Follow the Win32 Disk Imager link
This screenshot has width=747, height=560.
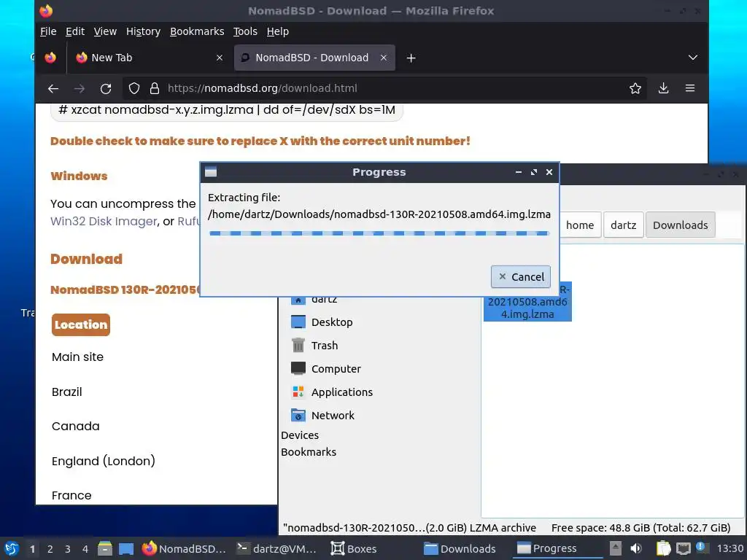click(104, 222)
